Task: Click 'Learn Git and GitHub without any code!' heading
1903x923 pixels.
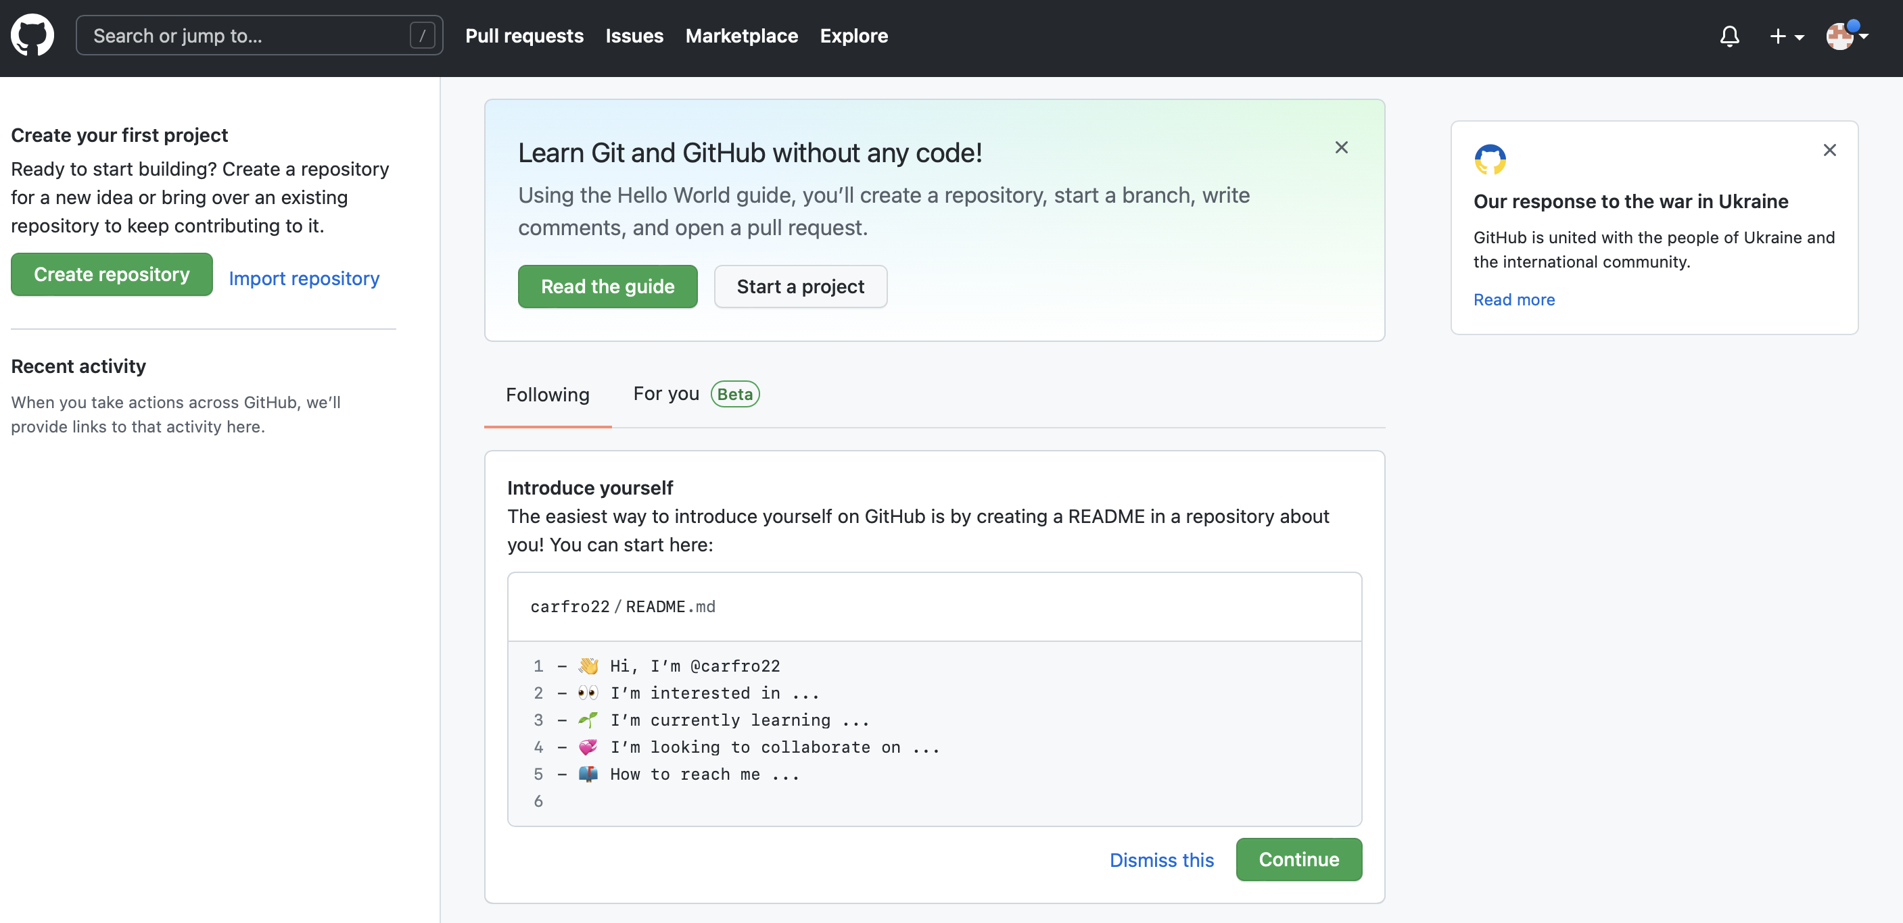Action: [x=750, y=153]
